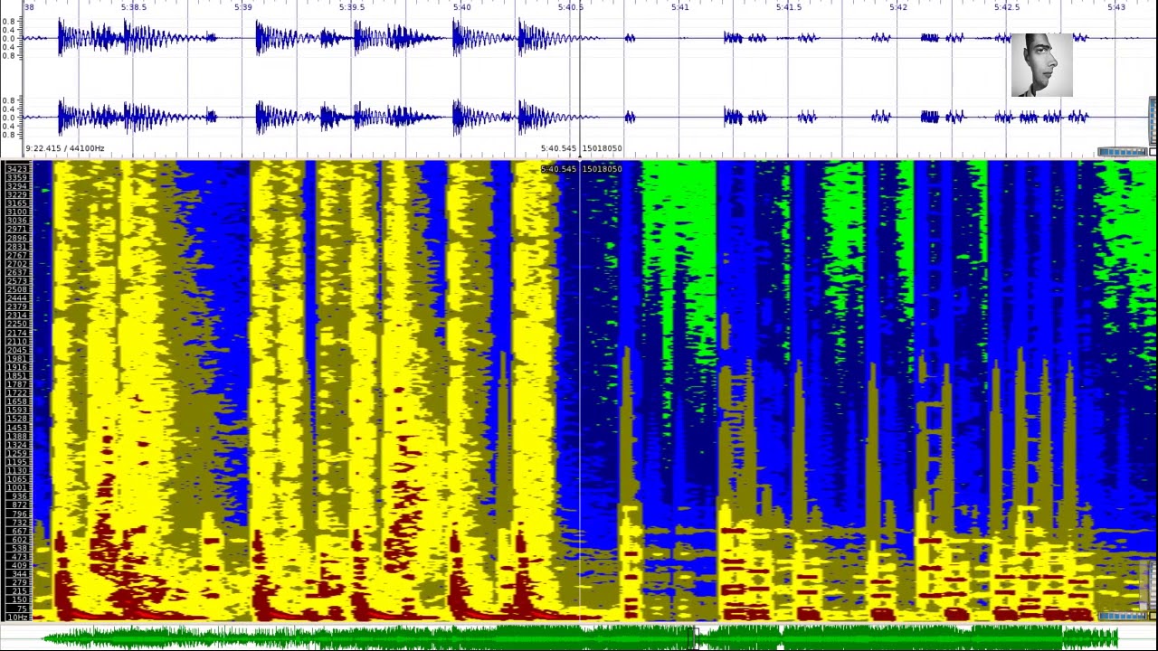Click the 3423 frequency scale label
The width and height of the screenshot is (1158, 651).
pyautogui.click(x=17, y=168)
